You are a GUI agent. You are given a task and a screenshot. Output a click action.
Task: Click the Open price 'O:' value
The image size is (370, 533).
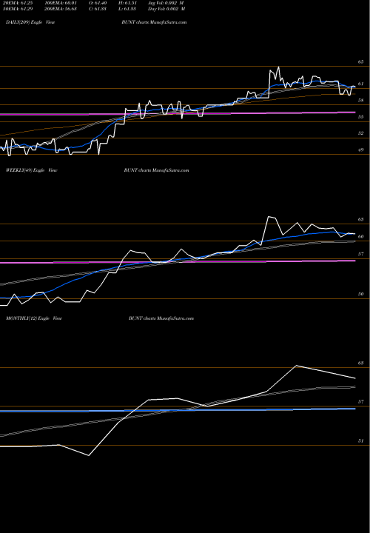[96, 3]
